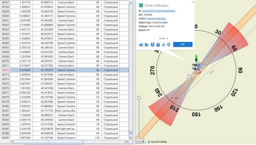Image resolution: width=256 pixels, height=145 pixels.
Task: Click the map zoom slider handle
Action: click(x=139, y=98)
